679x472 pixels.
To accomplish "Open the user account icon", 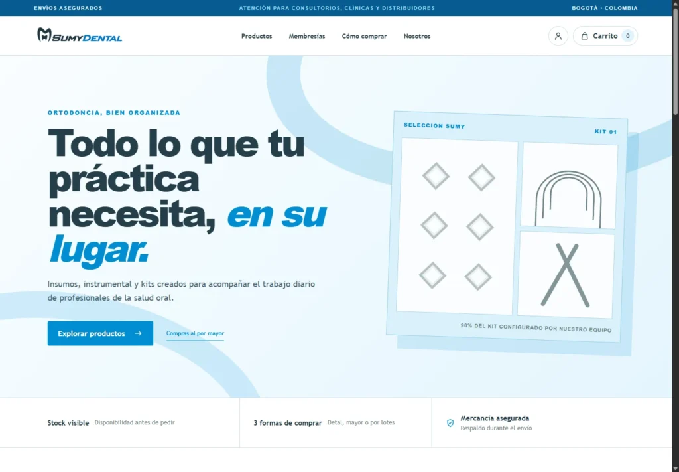I will (558, 36).
